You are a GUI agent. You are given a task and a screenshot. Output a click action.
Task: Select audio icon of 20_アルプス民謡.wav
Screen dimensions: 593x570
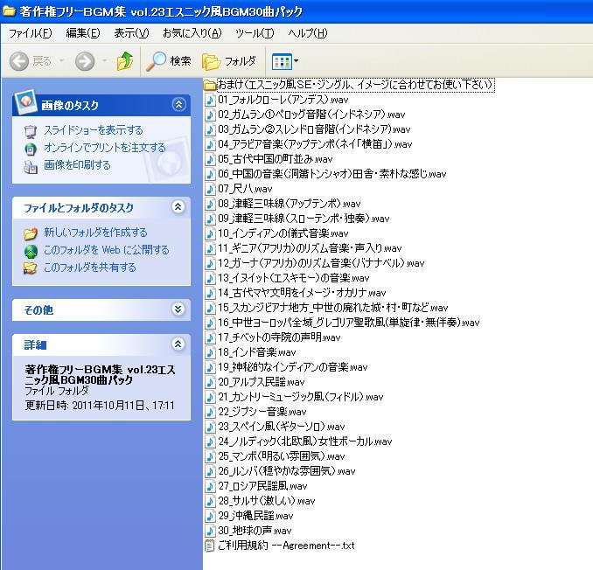[x=210, y=382]
